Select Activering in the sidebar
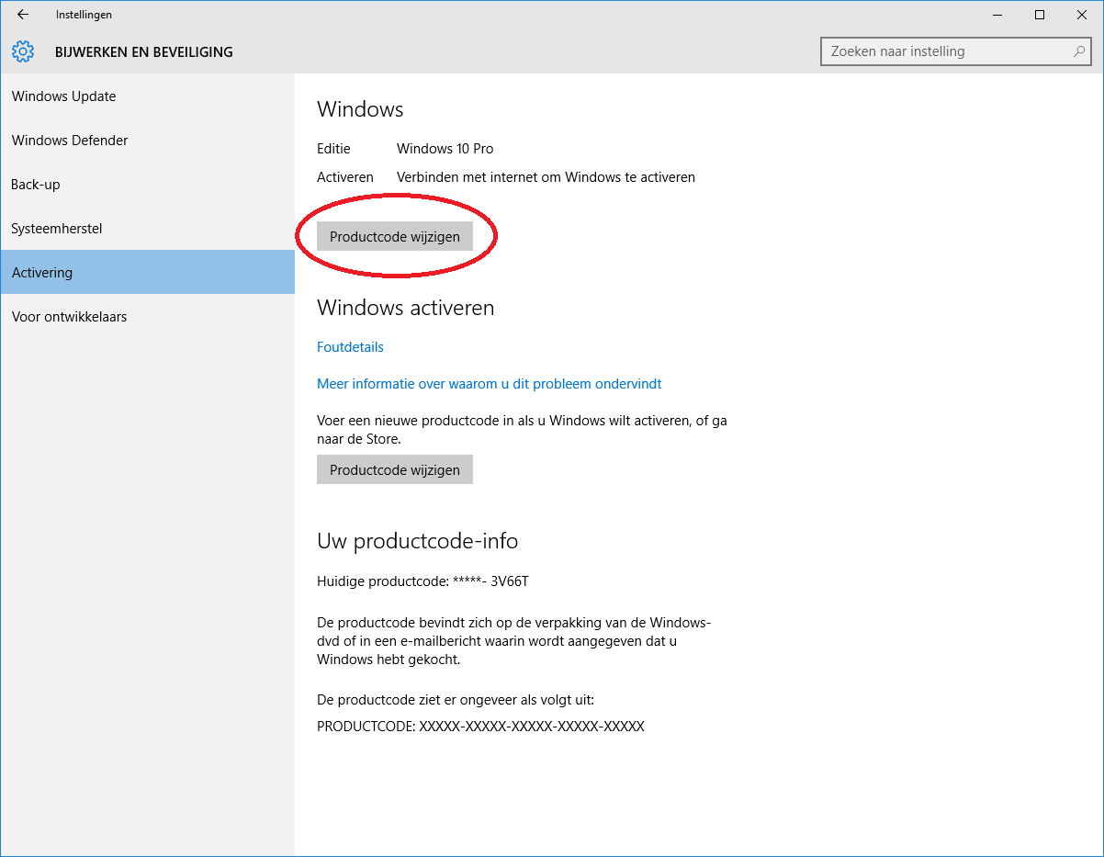The image size is (1104, 857). (147, 273)
